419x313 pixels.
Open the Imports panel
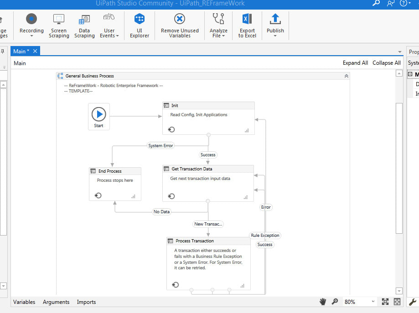86,302
